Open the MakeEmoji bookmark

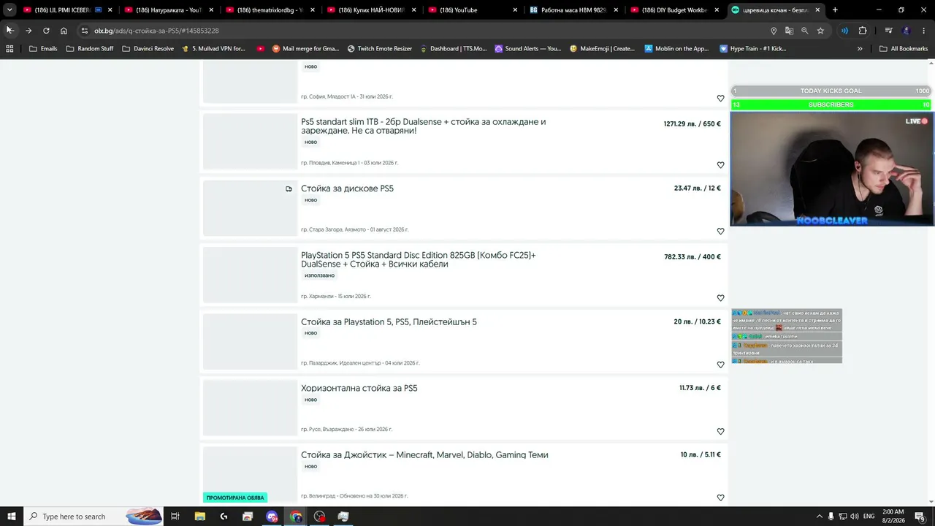tap(603, 49)
